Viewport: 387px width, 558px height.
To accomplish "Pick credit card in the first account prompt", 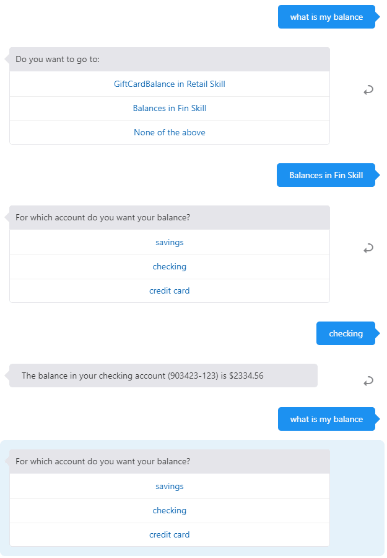I will pos(169,290).
